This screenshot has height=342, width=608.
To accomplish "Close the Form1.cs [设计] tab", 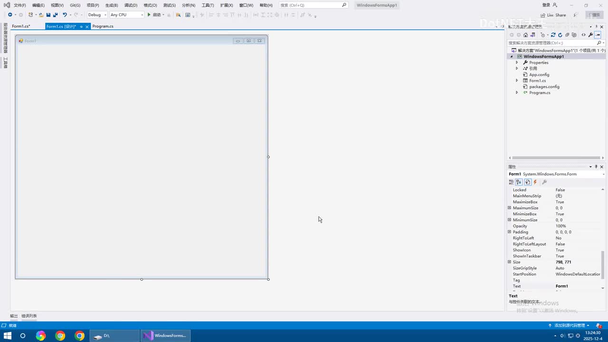I will 87,27.
